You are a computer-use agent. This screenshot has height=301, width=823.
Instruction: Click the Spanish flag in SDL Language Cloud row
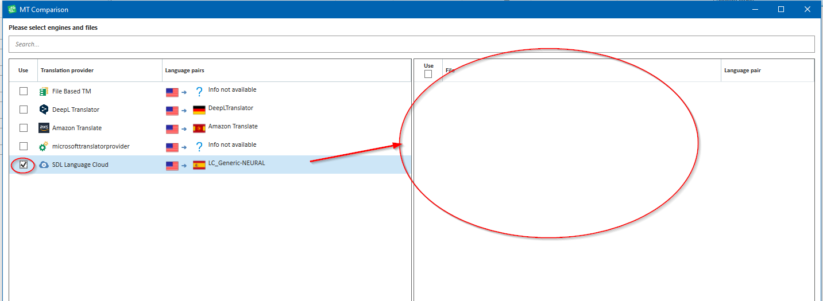(199, 166)
